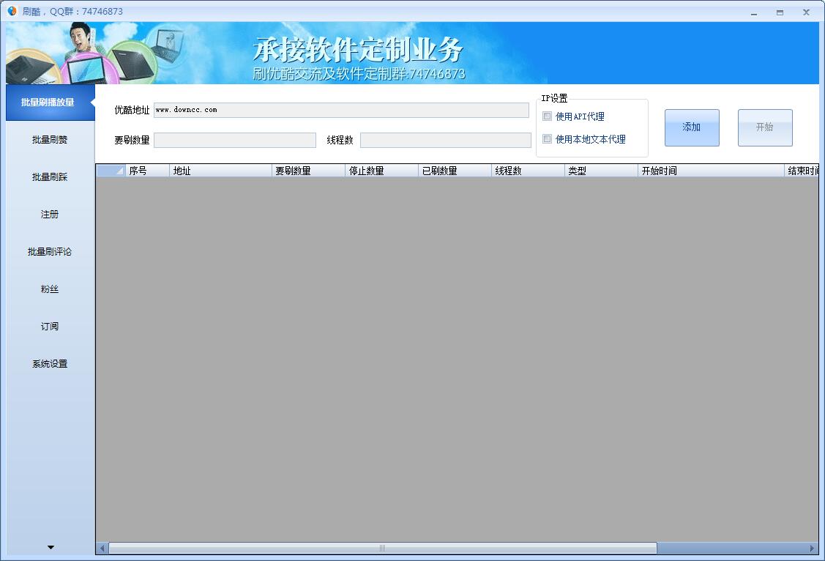Open the 批量刷踩 panel
Screen dimensions: 825x561
tap(48, 177)
